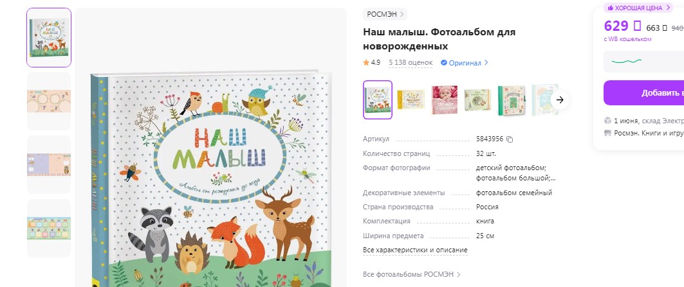Select the first Наш малыш gallery thumbnail
684x287 pixels.
tap(49, 37)
